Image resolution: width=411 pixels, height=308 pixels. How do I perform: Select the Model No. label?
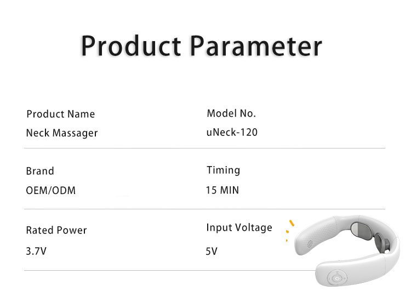click(x=231, y=113)
